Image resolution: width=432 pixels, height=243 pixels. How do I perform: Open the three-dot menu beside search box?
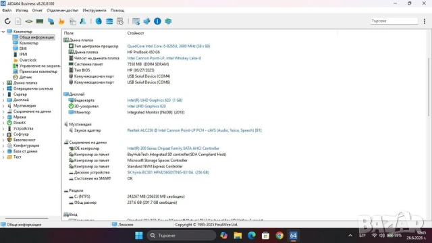click(x=425, y=21)
